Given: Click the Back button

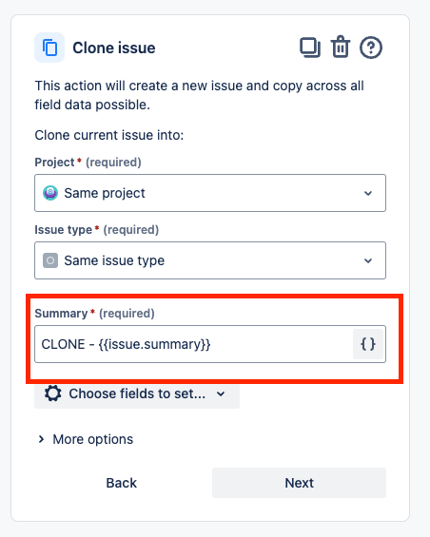Looking at the screenshot, I should pos(122,483).
